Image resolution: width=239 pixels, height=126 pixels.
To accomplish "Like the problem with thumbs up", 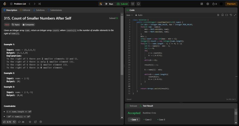I will [7, 122].
